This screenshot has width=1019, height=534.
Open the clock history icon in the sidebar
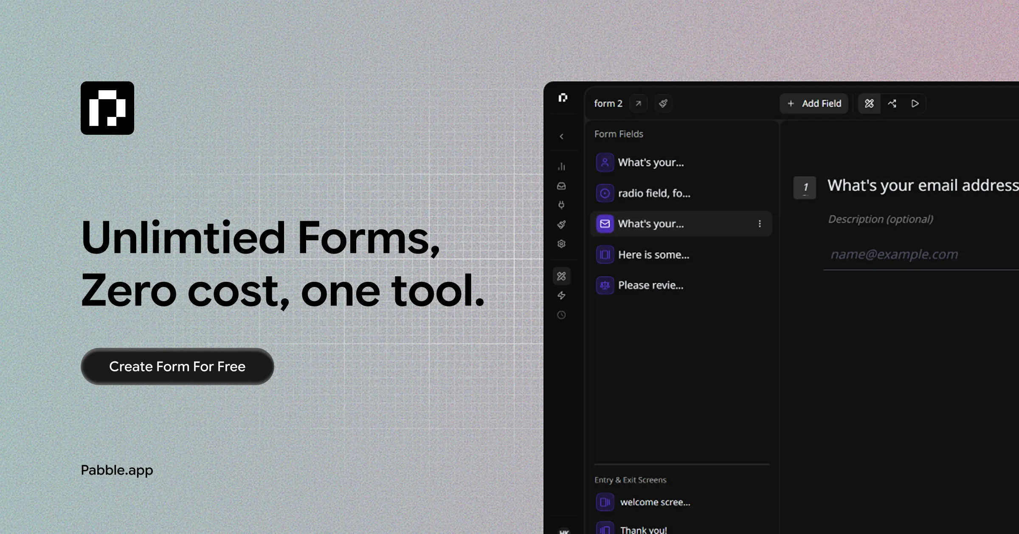(561, 315)
